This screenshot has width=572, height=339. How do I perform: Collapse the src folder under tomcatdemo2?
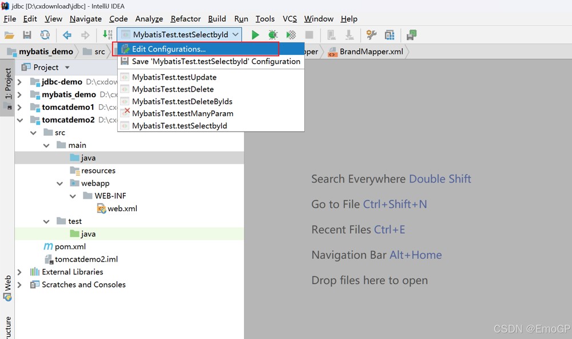click(x=33, y=133)
